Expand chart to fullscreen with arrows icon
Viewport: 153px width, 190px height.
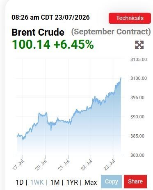(x=139, y=45)
